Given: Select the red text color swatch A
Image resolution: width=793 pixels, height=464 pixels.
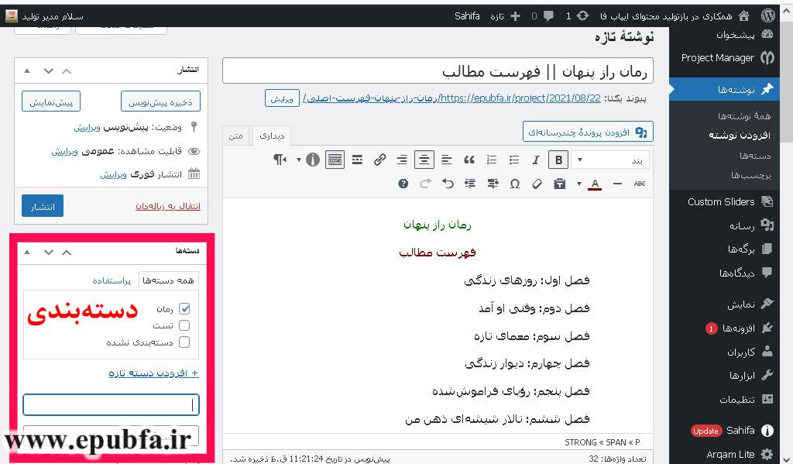Looking at the screenshot, I should [595, 183].
